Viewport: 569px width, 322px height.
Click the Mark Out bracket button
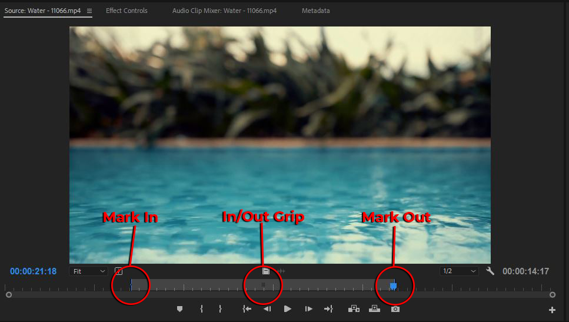coord(220,309)
